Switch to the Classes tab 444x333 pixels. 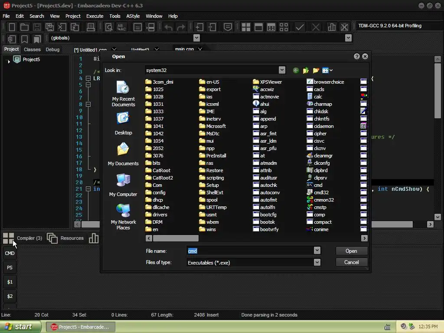[32, 49]
